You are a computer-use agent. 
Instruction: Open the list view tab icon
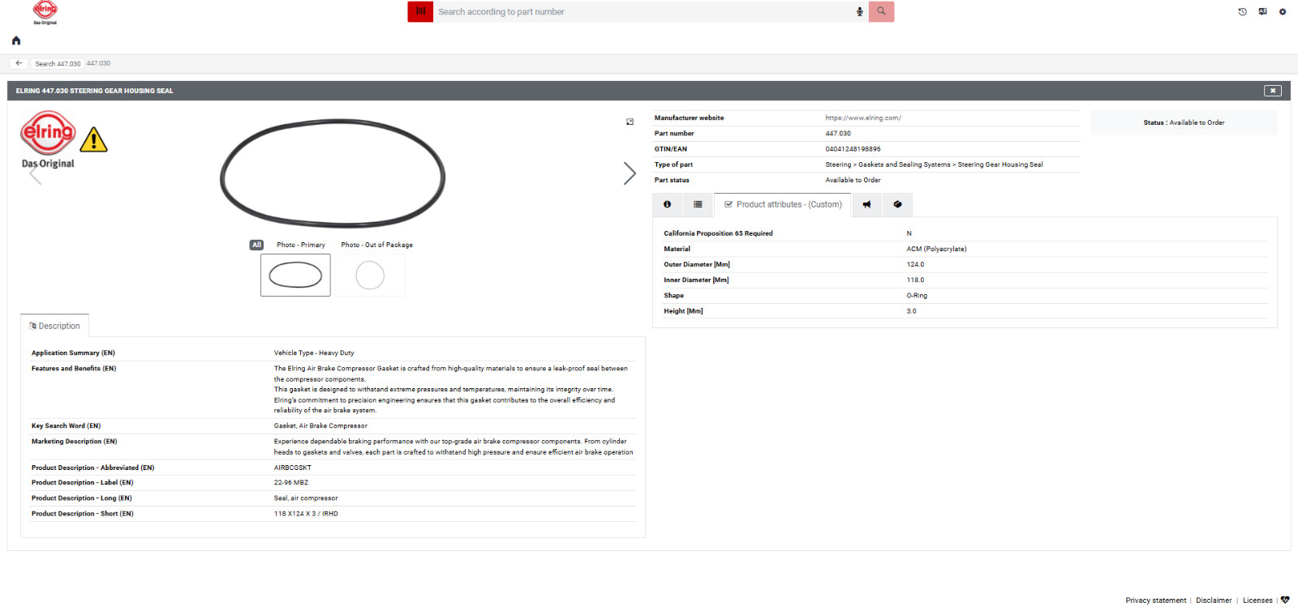[x=698, y=204]
